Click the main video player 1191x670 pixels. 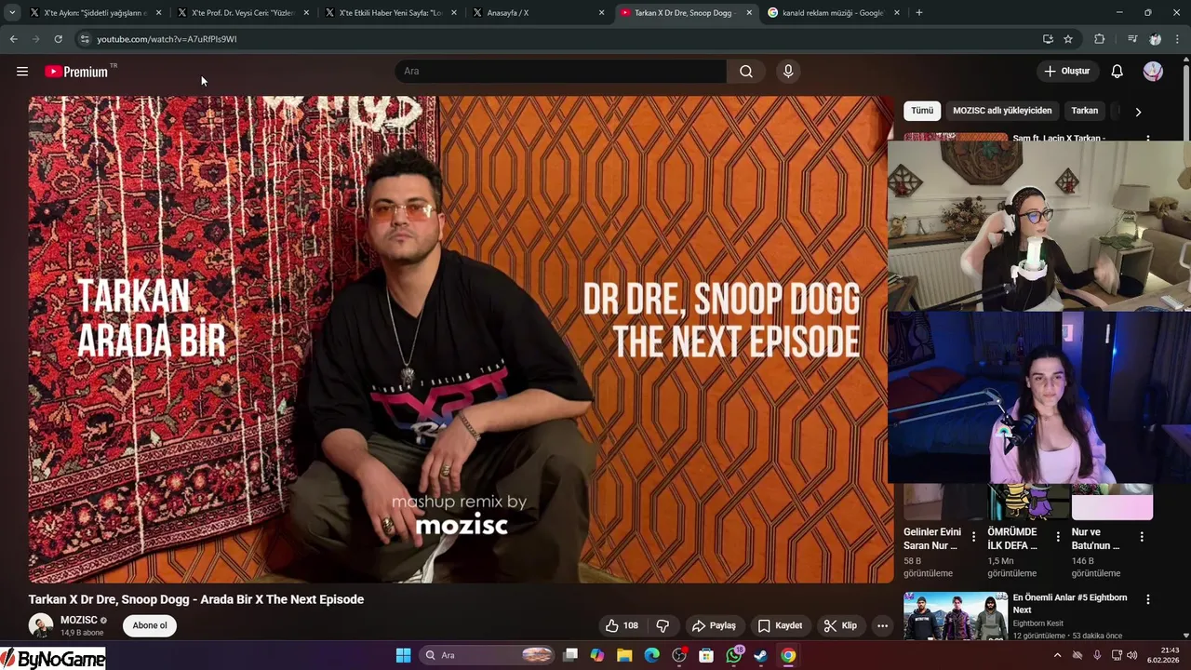[x=461, y=340]
